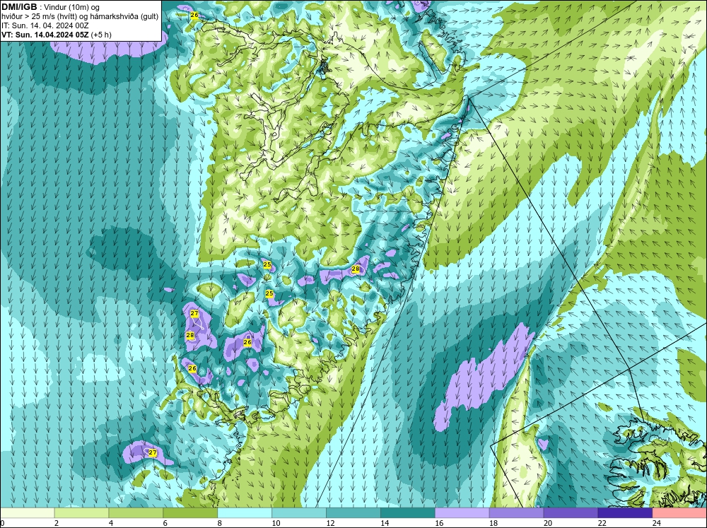Pick the teal 12–14 m/s legend swatch
Image resolution: width=707 pixels, height=528 pixels.
[x=353, y=513]
